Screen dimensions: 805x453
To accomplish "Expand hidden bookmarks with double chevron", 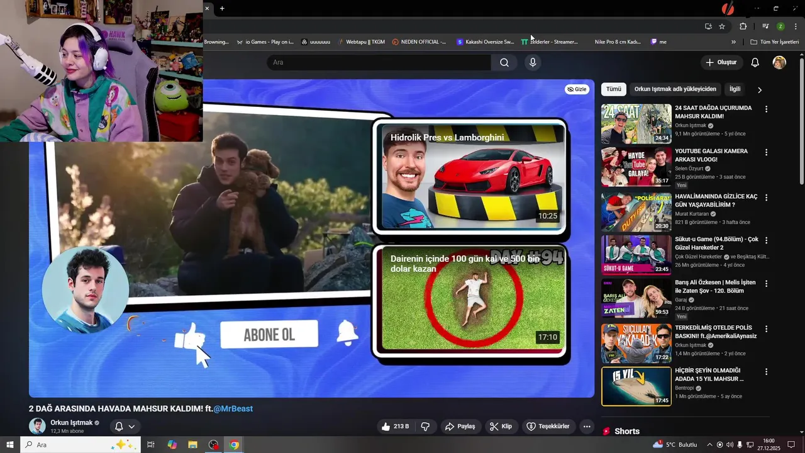I will pos(733,42).
